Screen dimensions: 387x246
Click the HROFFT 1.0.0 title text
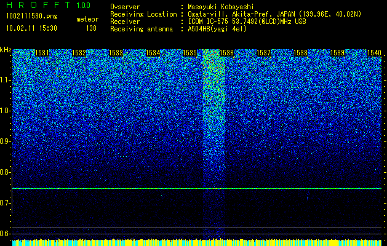[x=49, y=5]
